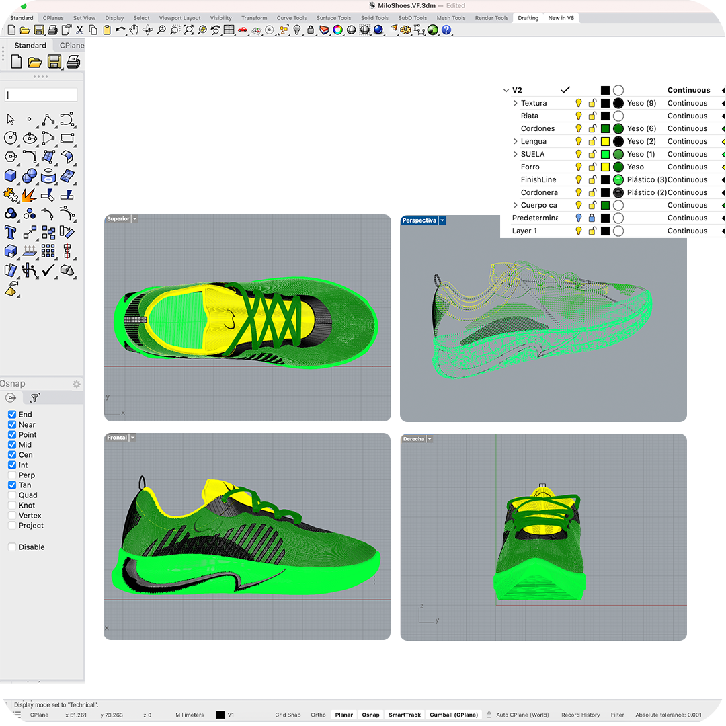Viewport: 726px width, 726px height.
Task: Collapse the V2 parent layer
Action: pos(506,90)
